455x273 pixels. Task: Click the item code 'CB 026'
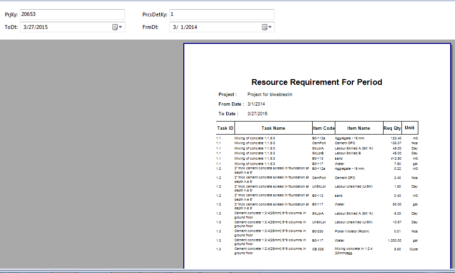[318, 249]
